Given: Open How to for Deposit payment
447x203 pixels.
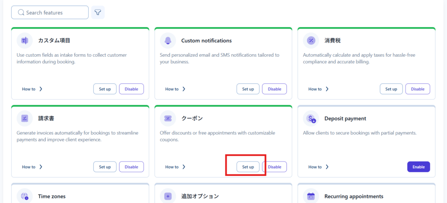Looking at the screenshot, I should [x=318, y=167].
